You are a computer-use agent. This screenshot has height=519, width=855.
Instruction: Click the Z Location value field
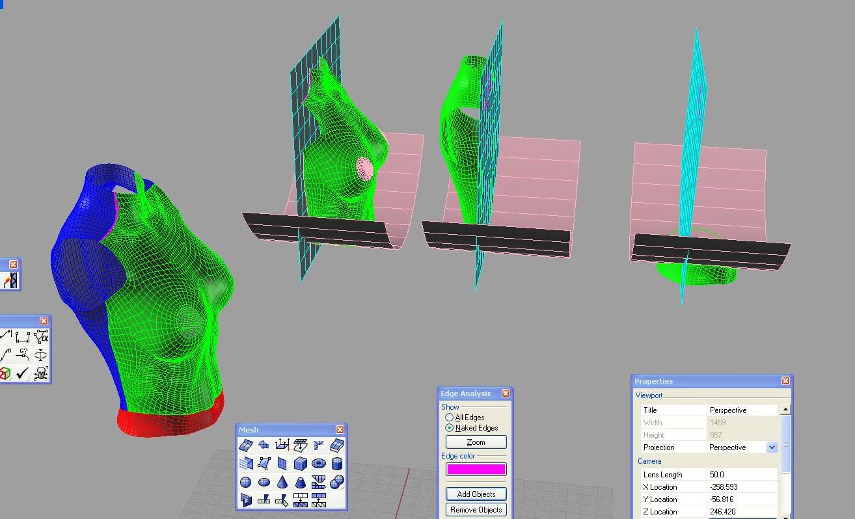pos(742,512)
